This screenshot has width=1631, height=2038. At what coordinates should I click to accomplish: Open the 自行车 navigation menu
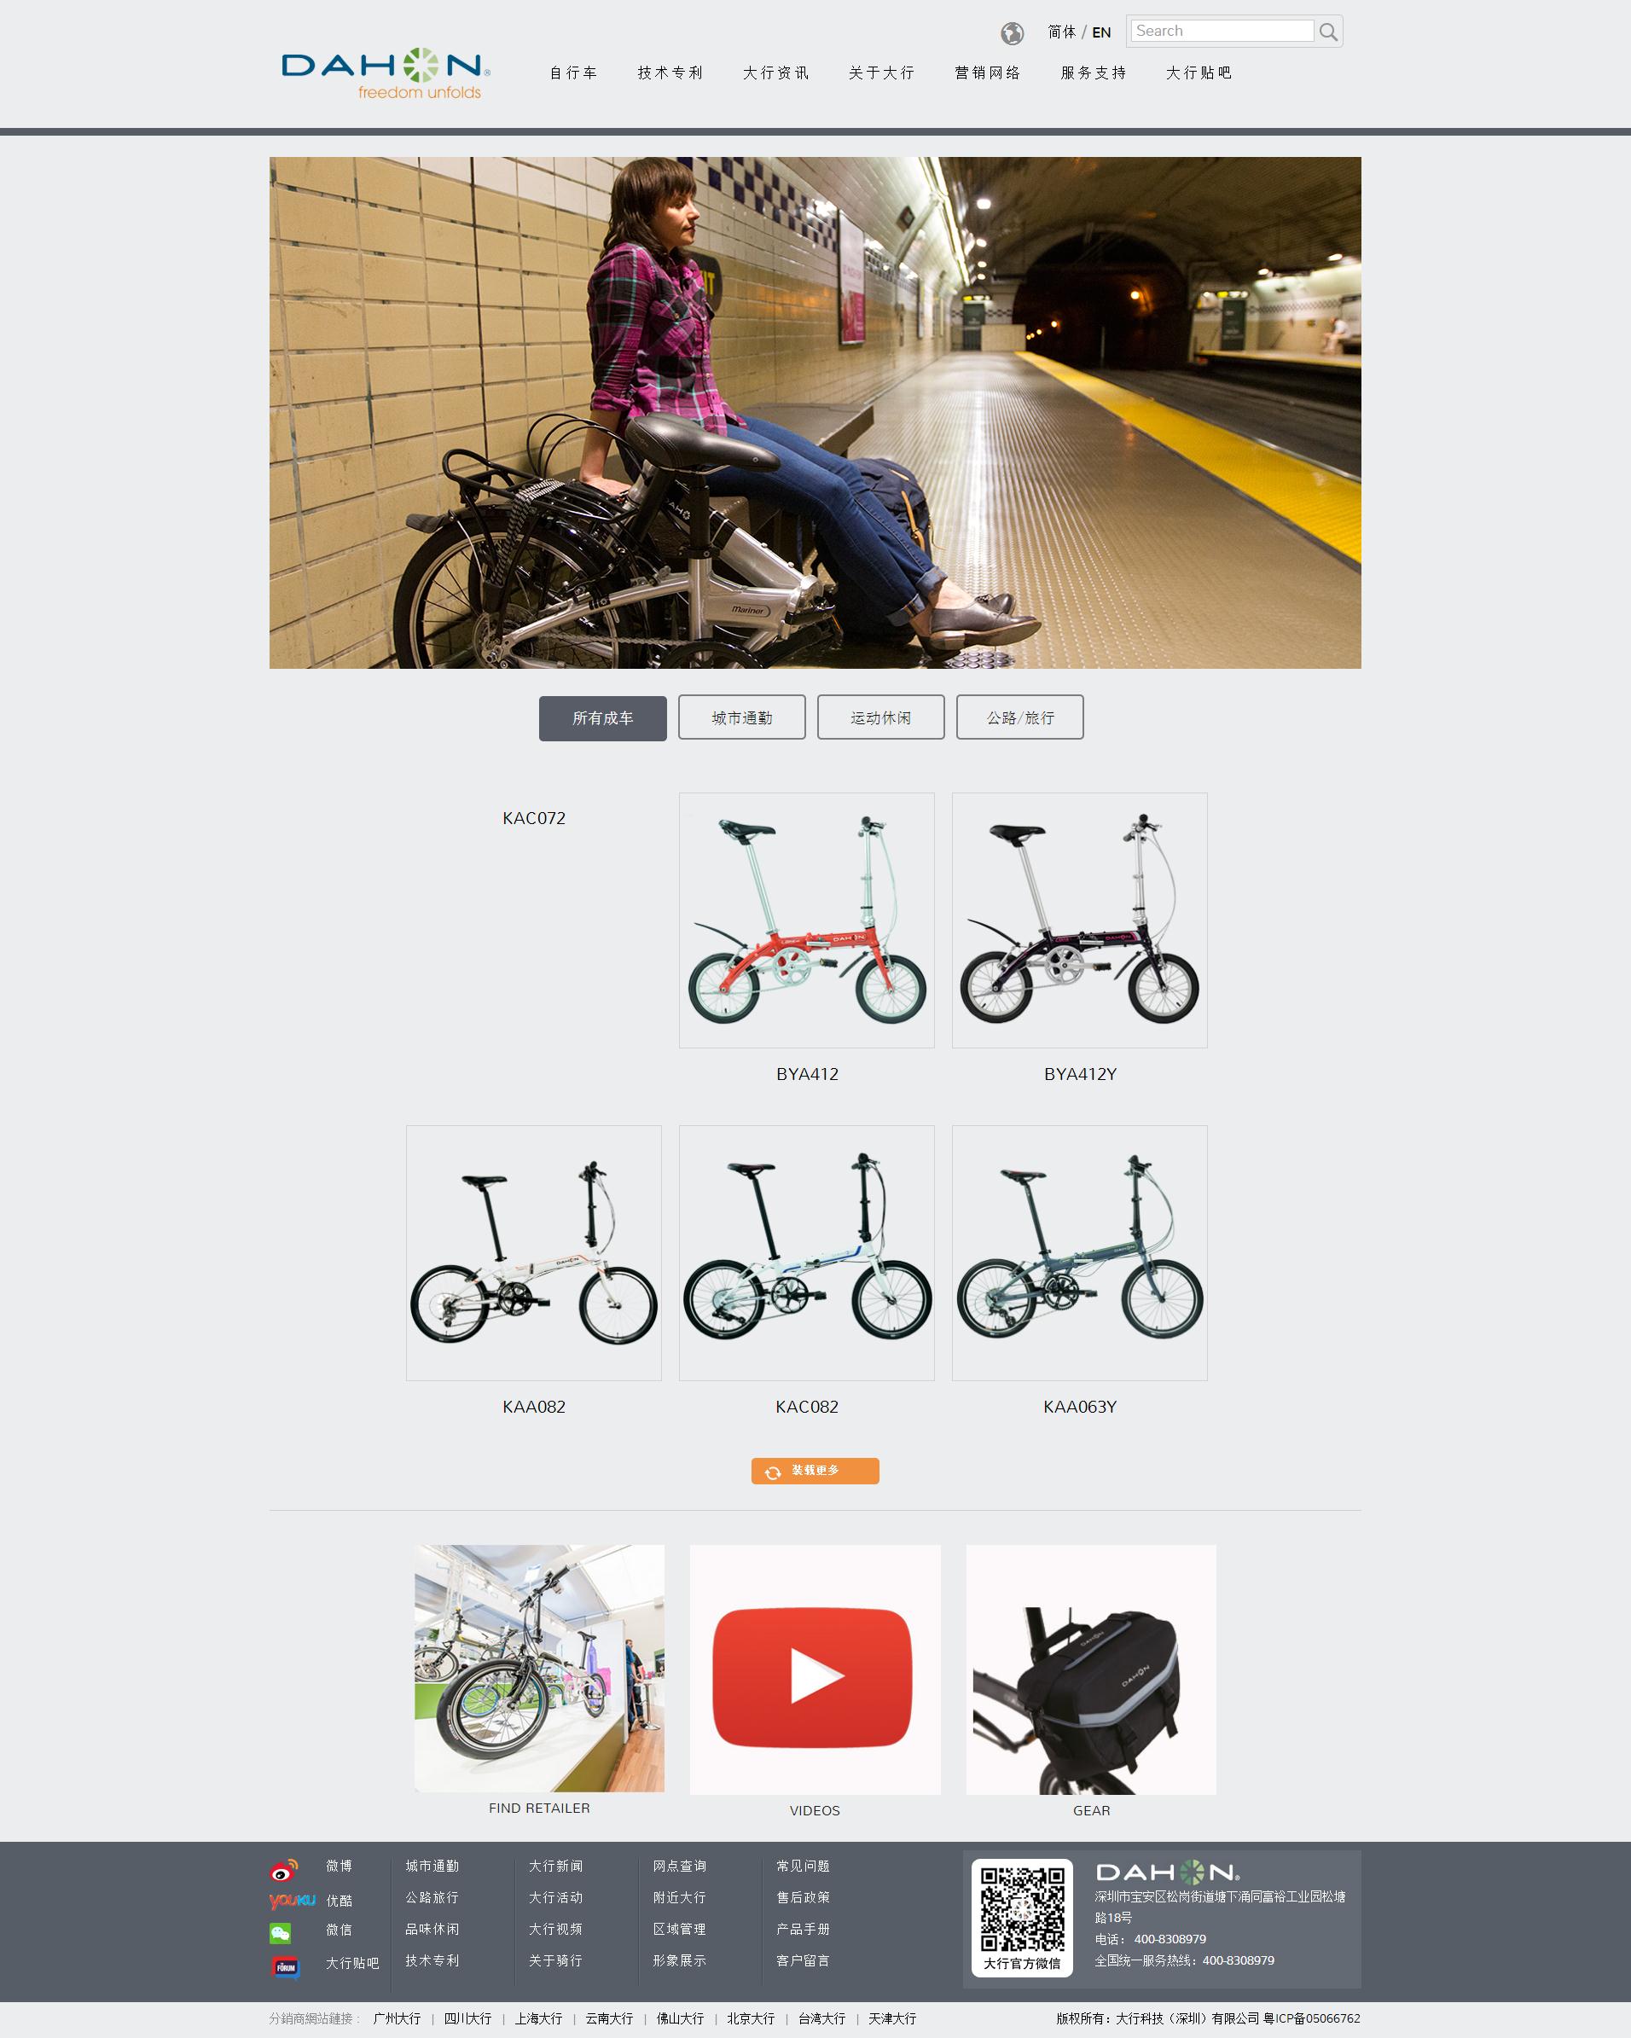573,73
